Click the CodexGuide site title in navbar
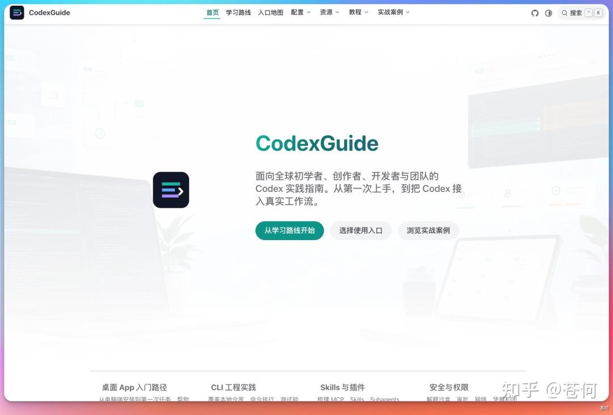The height and width of the screenshot is (415, 613). [49, 12]
